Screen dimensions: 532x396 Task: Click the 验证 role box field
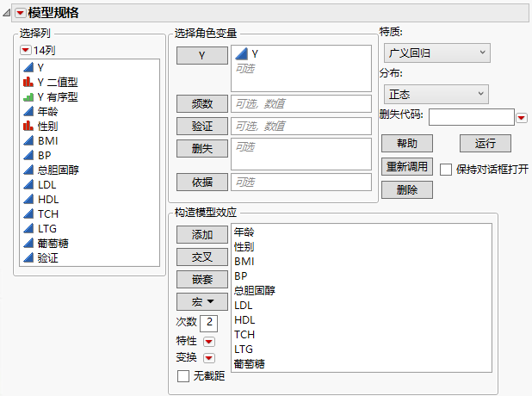point(301,127)
